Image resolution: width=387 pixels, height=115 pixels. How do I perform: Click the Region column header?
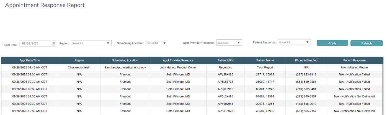click(x=79, y=60)
